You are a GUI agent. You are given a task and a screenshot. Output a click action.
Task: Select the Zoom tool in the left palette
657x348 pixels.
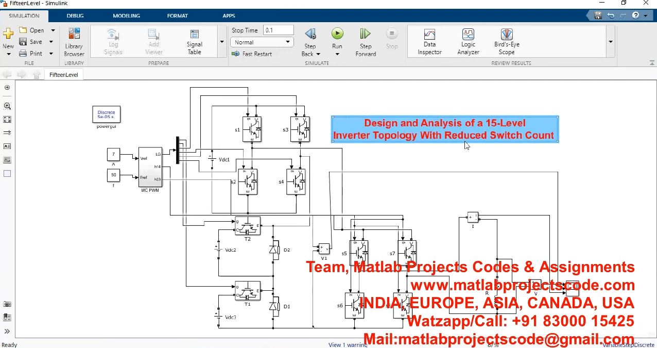coord(7,106)
